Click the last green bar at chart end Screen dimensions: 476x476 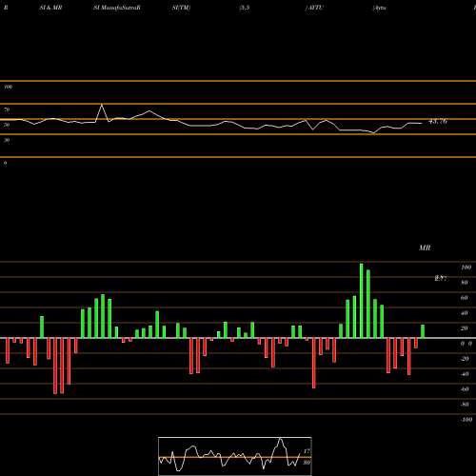coord(423,331)
